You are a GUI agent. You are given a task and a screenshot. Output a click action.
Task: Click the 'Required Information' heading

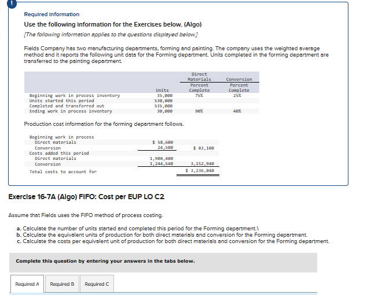pyautogui.click(x=52, y=14)
